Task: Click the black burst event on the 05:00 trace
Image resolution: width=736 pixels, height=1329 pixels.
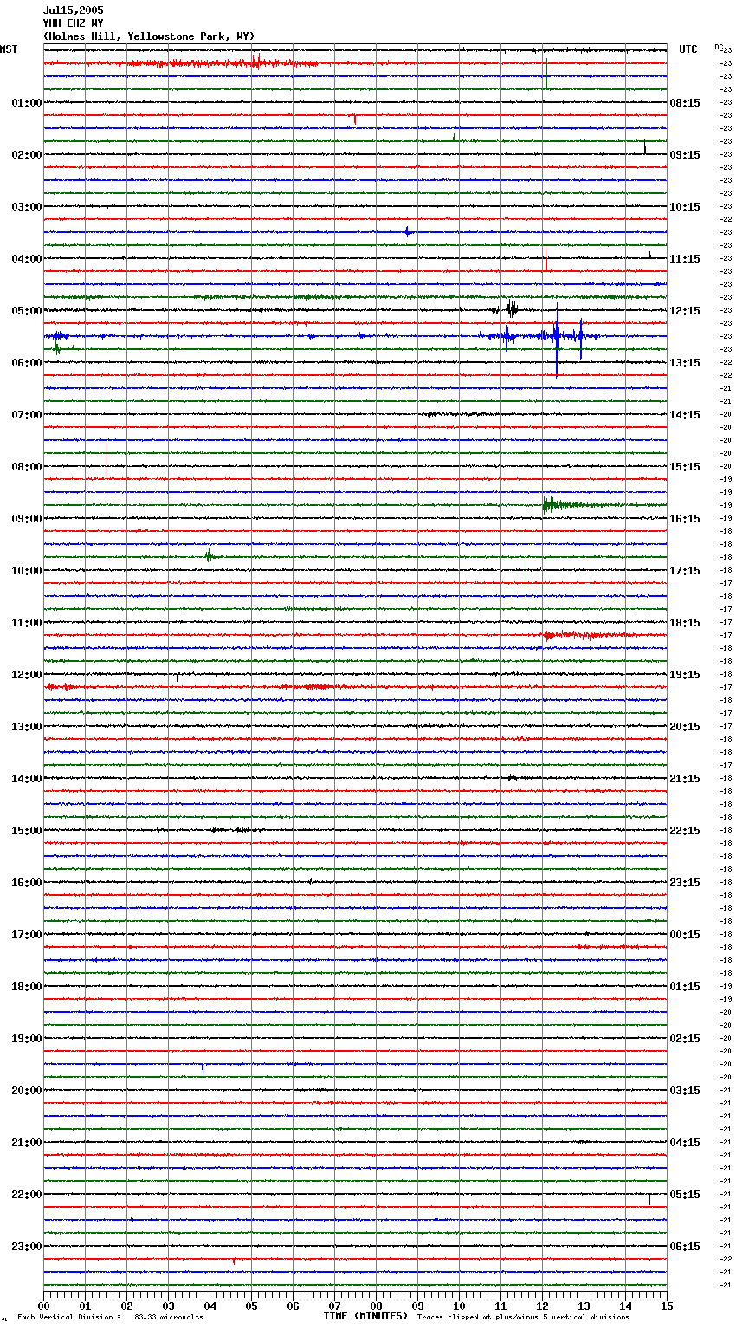Action: 512,308
